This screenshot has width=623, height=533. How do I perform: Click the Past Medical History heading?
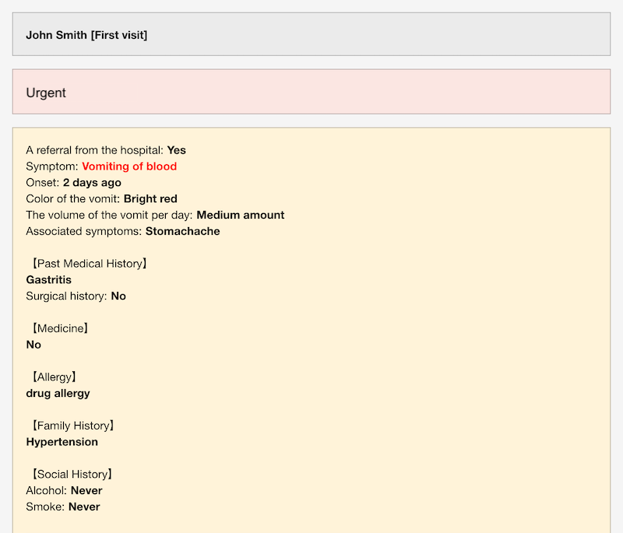pyautogui.click(x=90, y=264)
